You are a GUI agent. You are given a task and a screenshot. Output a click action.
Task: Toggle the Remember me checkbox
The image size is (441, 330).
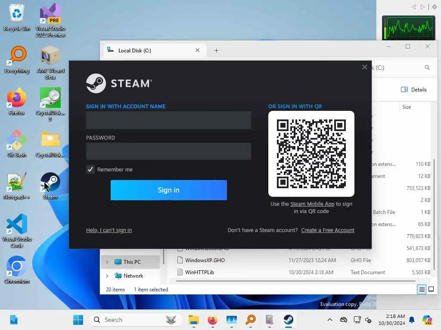90,169
